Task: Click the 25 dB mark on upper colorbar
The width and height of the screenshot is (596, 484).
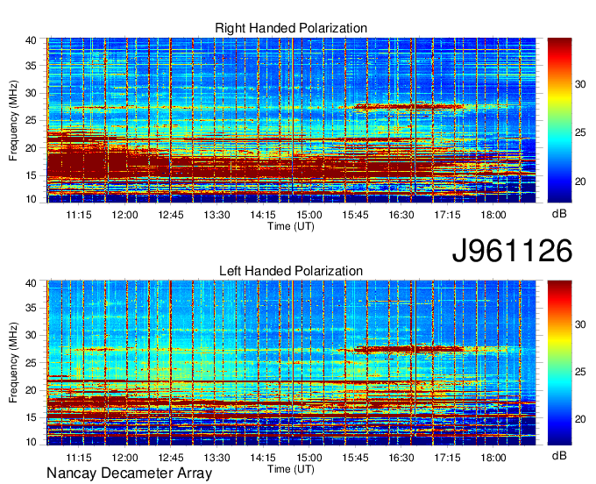Action: pos(580,132)
